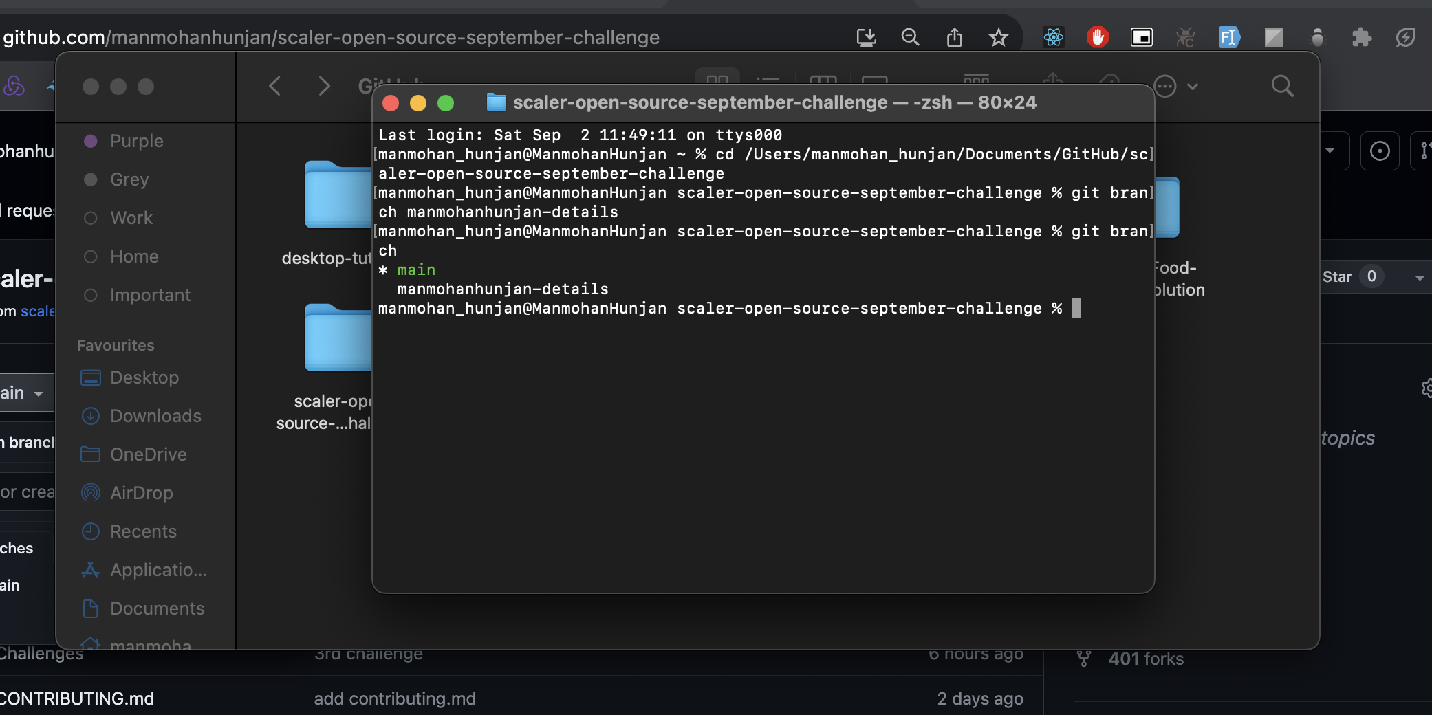
Task: Open the search options chevron near window title
Action: pos(1194,86)
